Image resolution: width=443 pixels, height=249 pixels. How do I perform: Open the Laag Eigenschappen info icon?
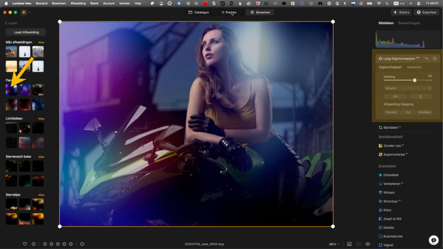(434, 59)
